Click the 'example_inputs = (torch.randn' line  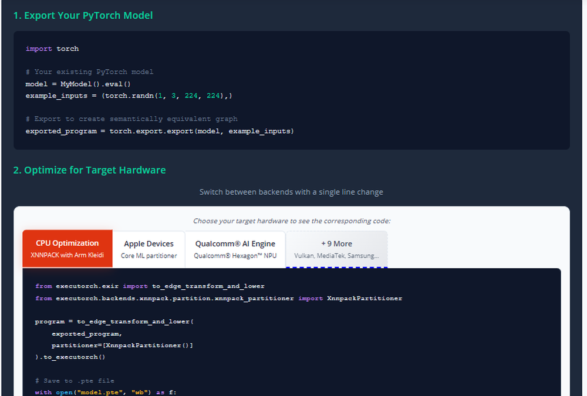click(129, 96)
